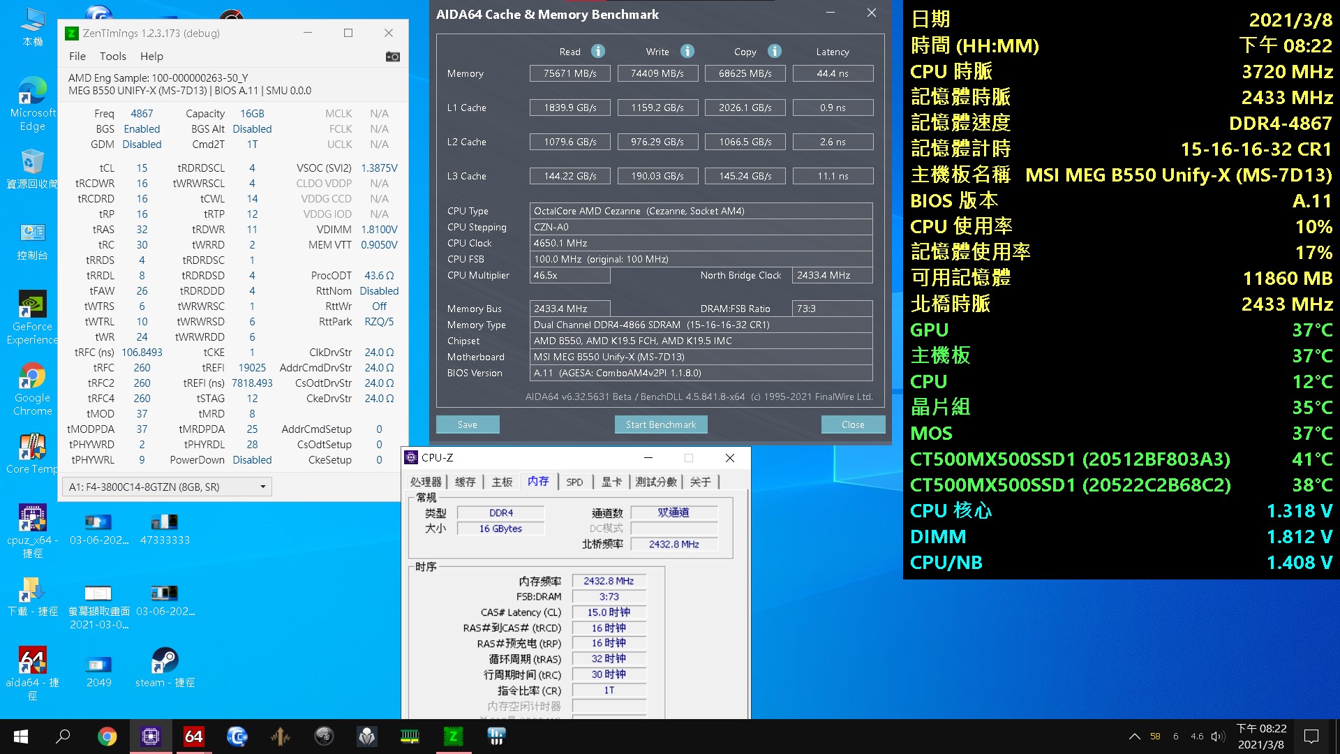This screenshot has height=754, width=1340.
Task: Click Copy info icon in AIDA64
Action: 775,51
